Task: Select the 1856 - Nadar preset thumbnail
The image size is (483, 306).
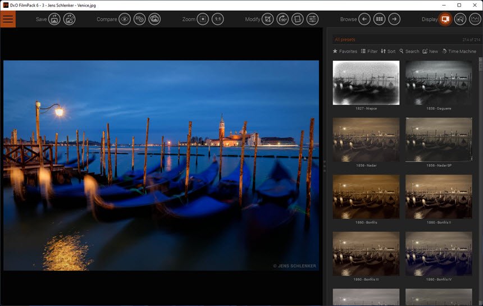Action: click(x=366, y=139)
